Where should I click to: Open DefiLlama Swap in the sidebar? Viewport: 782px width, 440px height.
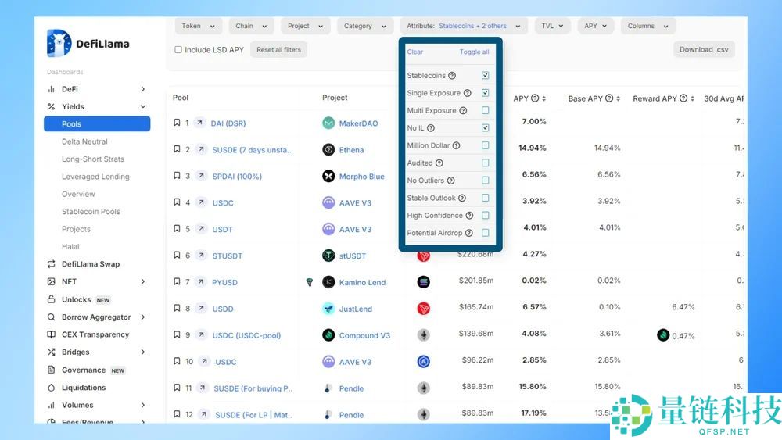[90, 264]
